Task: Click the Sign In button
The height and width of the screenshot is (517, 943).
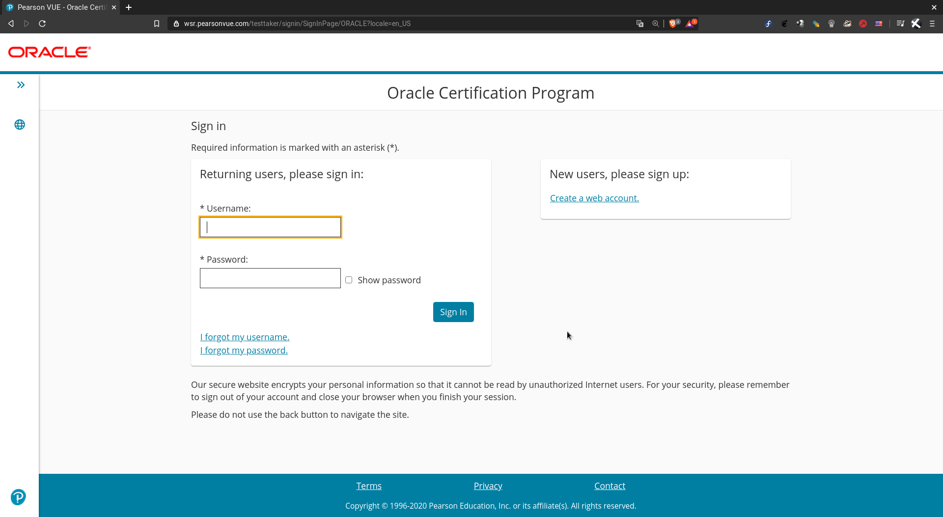Action: [x=453, y=312]
